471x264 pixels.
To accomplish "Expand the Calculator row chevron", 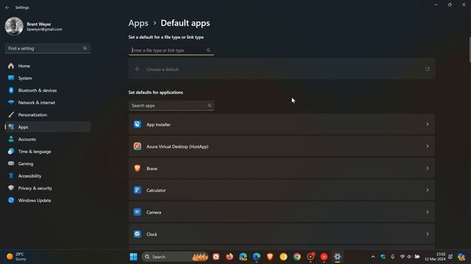I will [427, 190].
